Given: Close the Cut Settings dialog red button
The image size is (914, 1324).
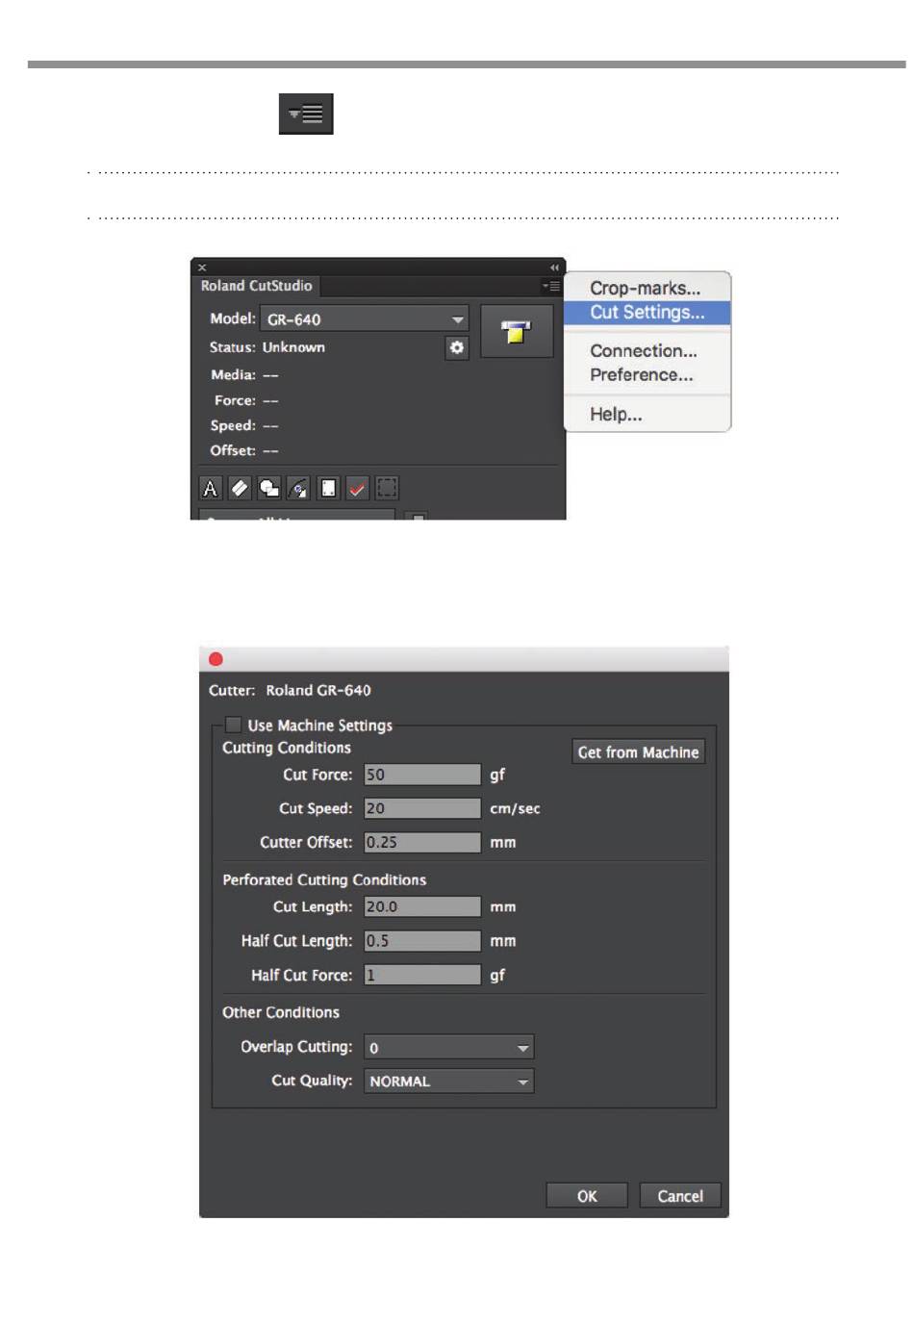Looking at the screenshot, I should [216, 659].
